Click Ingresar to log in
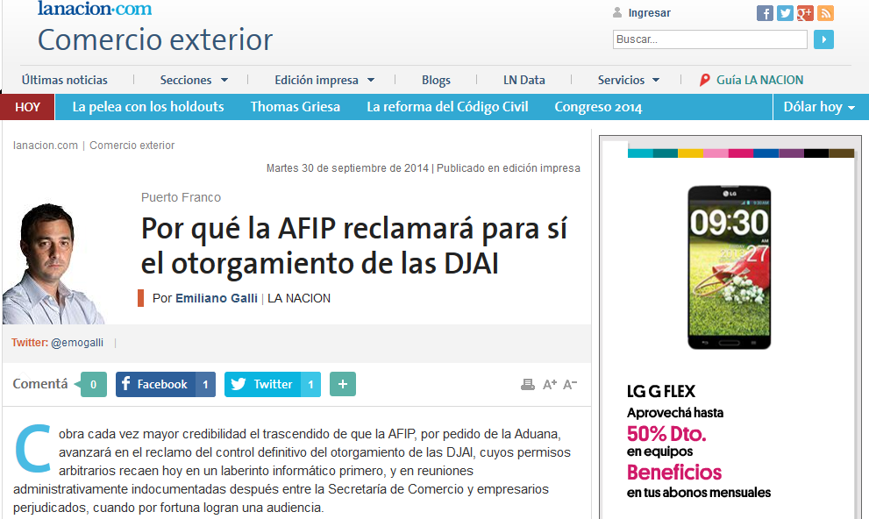Screen dimensions: 869x519 (649, 13)
